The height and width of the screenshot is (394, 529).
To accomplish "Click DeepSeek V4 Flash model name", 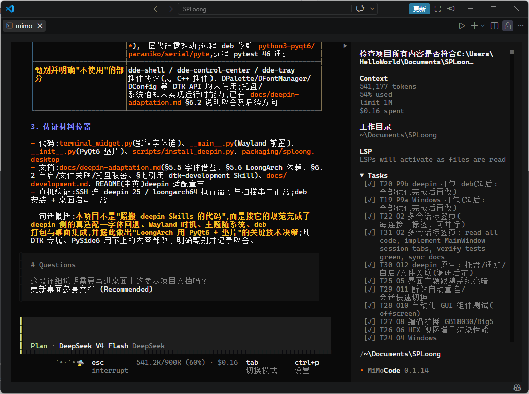I will pyautogui.click(x=93, y=346).
